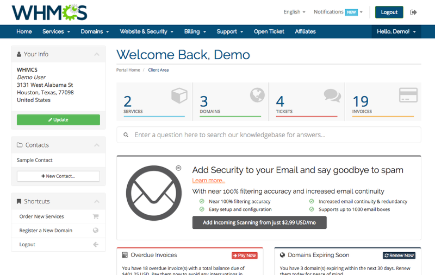
Task: Select Affiliates in navigation bar
Action: 305,31
